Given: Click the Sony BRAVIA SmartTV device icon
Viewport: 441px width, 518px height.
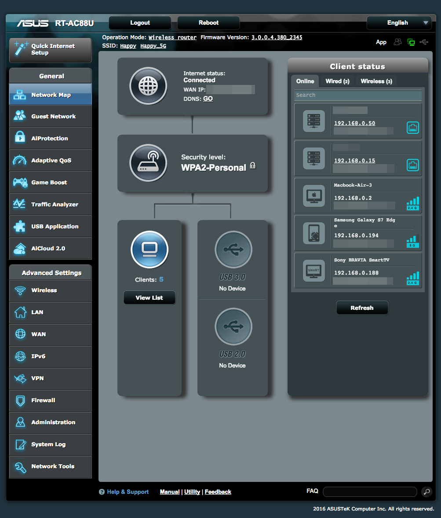Looking at the screenshot, I should tap(314, 271).
